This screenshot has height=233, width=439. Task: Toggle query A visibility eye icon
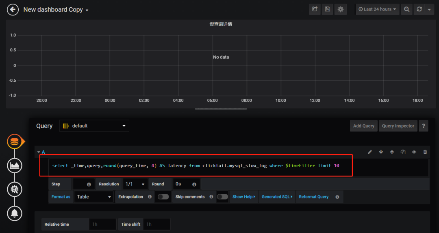(x=414, y=152)
